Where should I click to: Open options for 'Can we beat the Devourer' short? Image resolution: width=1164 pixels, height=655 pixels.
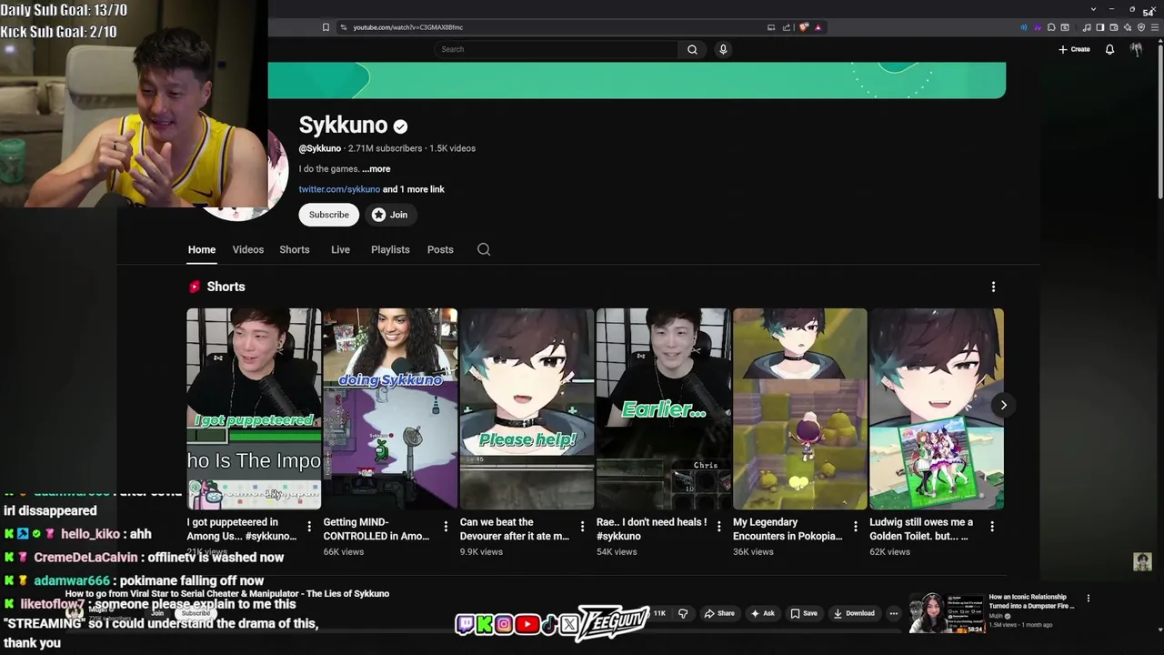tap(582, 526)
